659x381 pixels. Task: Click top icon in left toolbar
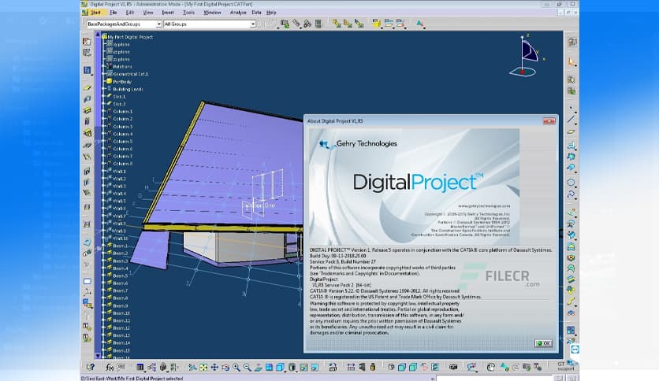(87, 42)
